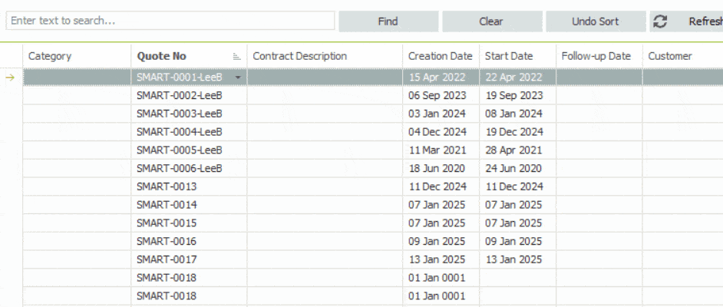Screen dimensions: 723x307
Task: Sort by the Creation Date column header
Action: point(440,56)
